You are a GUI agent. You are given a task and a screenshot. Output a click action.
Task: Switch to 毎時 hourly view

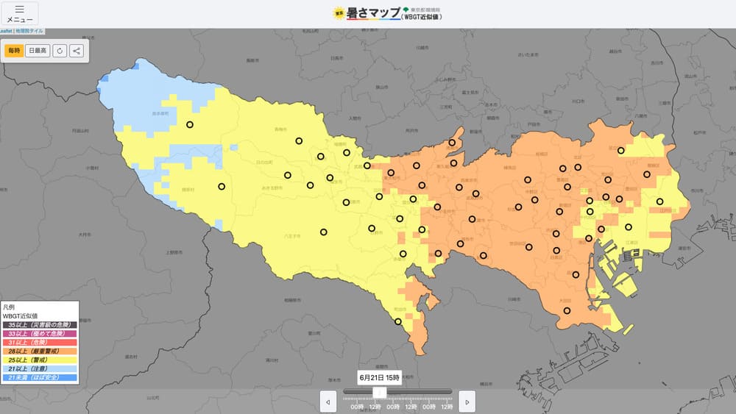(14, 51)
